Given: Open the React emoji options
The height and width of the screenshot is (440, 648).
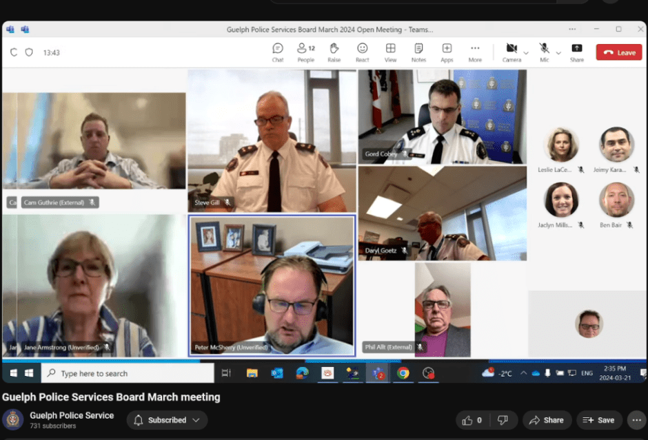Looking at the screenshot, I should [362, 52].
